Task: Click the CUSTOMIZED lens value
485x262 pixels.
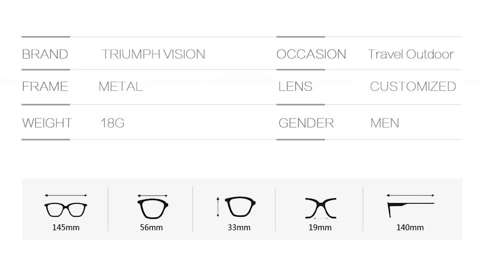Action: point(413,87)
